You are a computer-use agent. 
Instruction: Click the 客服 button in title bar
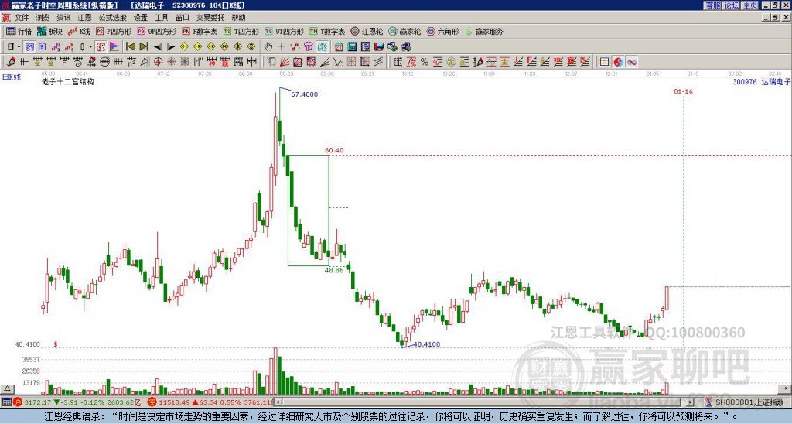point(712,5)
